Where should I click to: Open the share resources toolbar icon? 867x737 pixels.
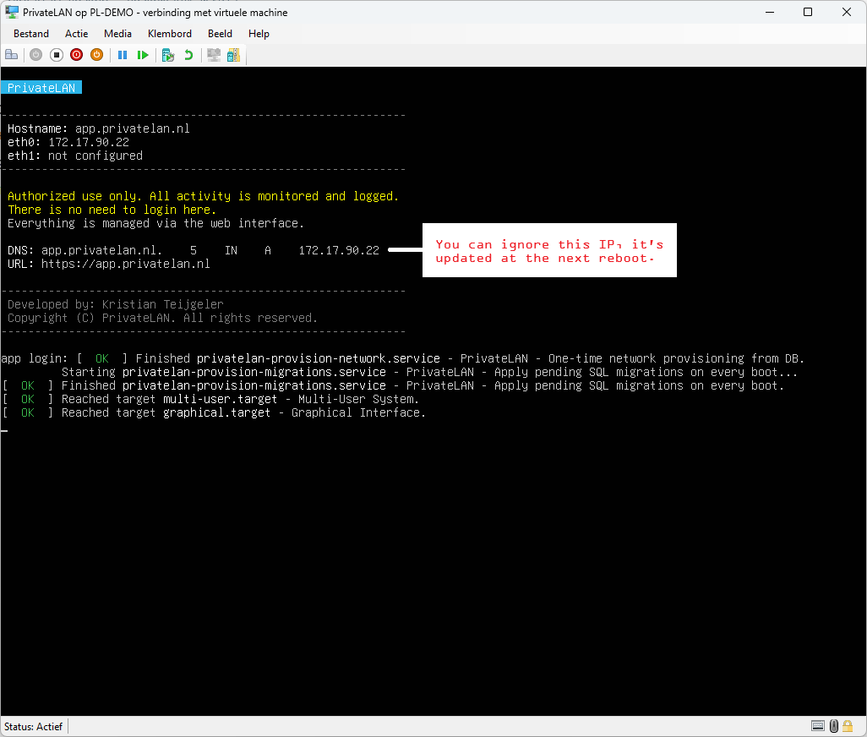click(x=234, y=55)
